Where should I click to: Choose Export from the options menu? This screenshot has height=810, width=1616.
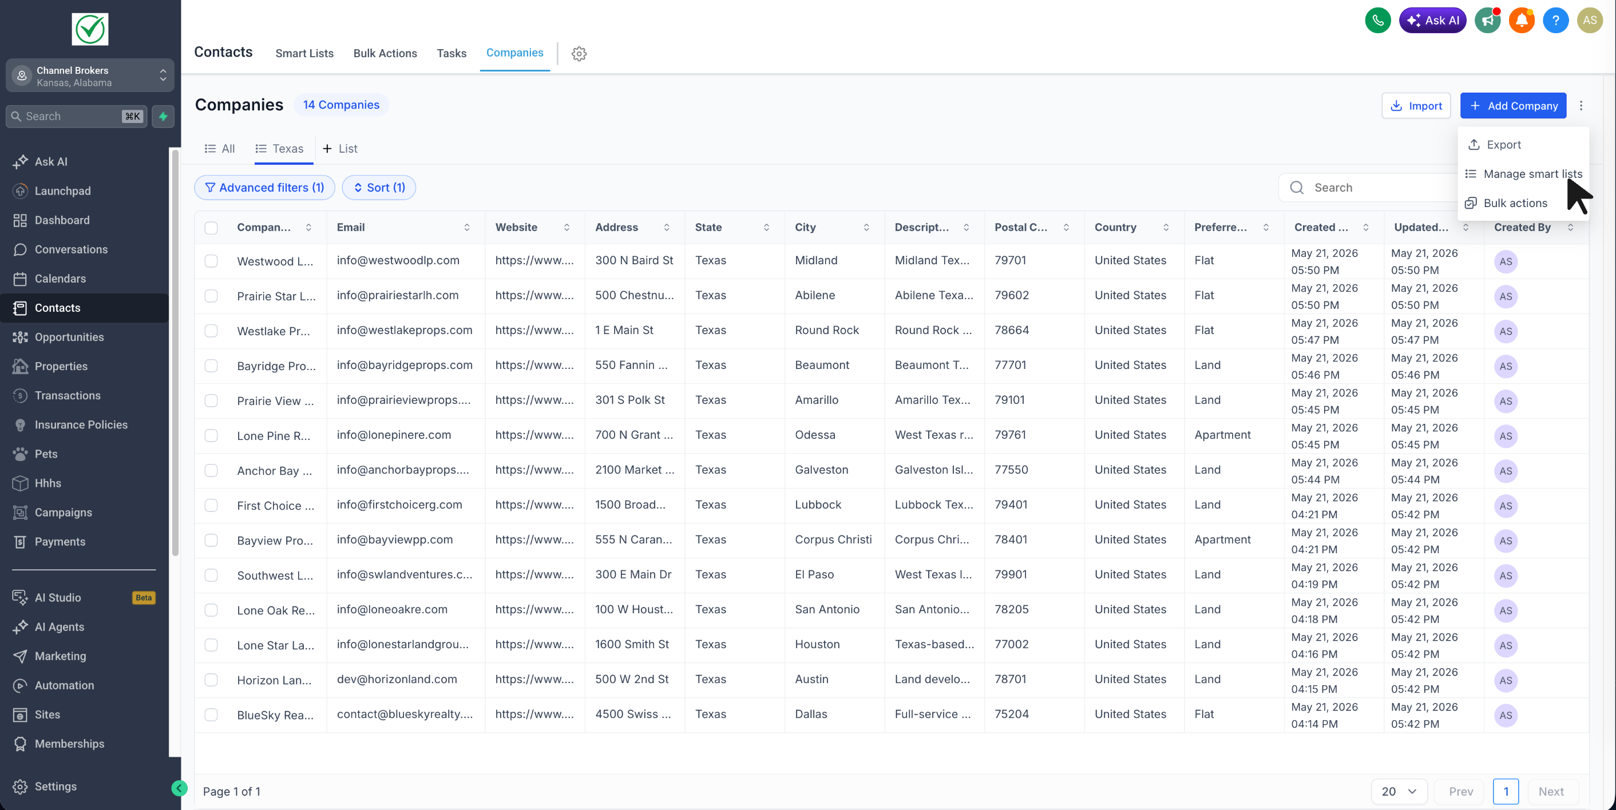1523,145
